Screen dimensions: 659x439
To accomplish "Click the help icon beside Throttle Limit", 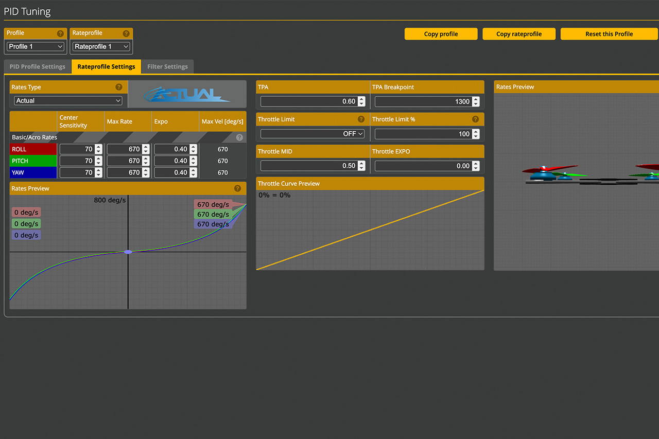I will click(361, 119).
